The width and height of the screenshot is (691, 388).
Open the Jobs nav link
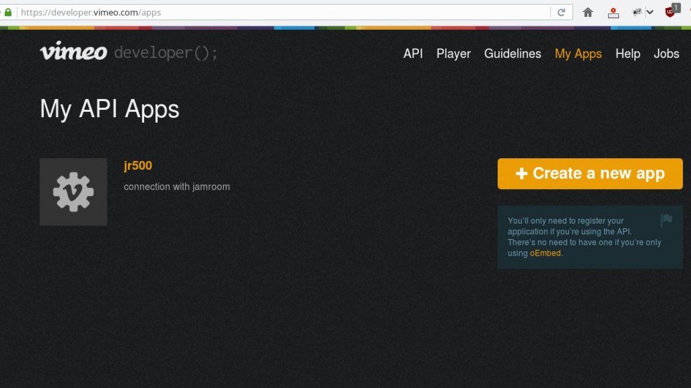(x=666, y=53)
